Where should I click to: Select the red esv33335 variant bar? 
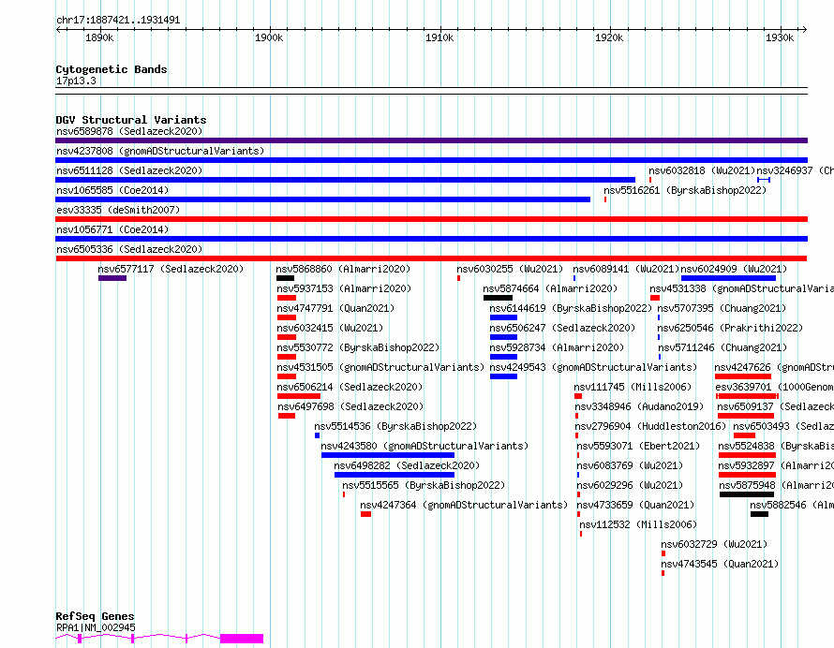coord(431,219)
